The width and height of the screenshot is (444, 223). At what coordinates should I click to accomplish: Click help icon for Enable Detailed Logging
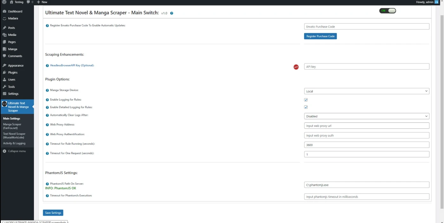(x=47, y=107)
